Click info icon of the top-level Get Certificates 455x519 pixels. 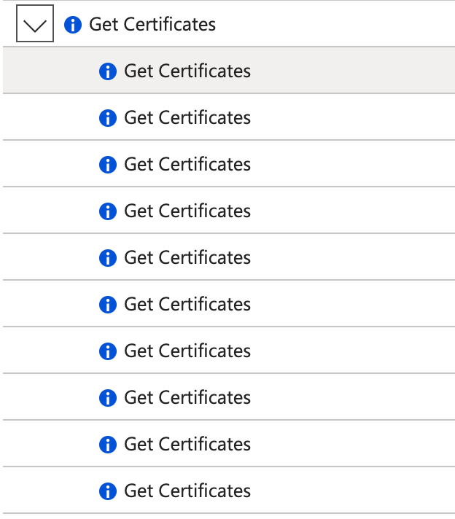[x=73, y=25]
